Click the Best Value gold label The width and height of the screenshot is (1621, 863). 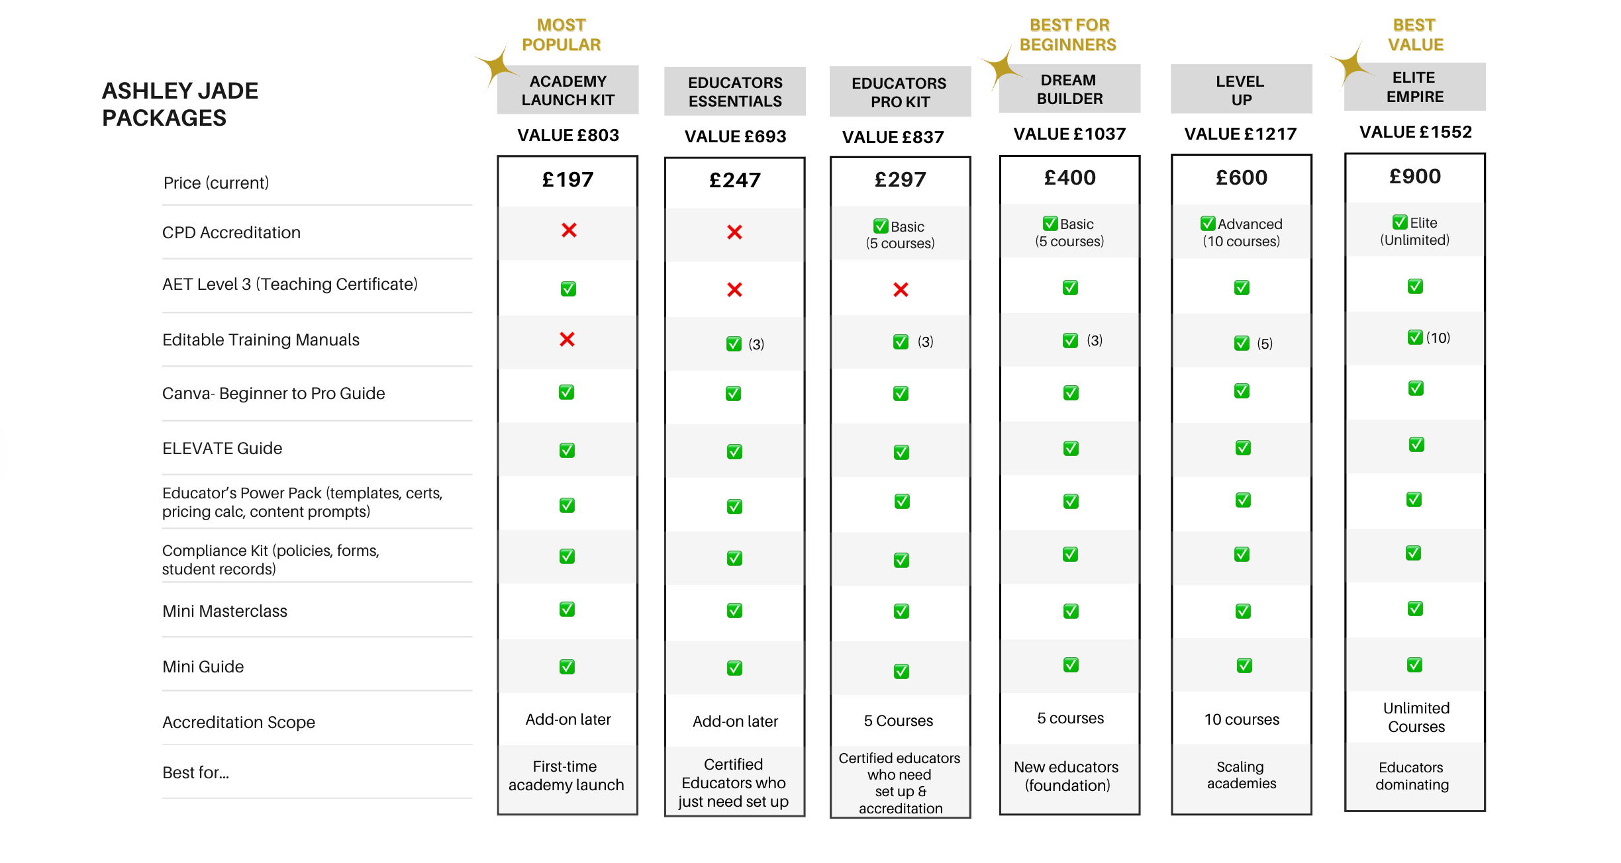pyautogui.click(x=1415, y=35)
